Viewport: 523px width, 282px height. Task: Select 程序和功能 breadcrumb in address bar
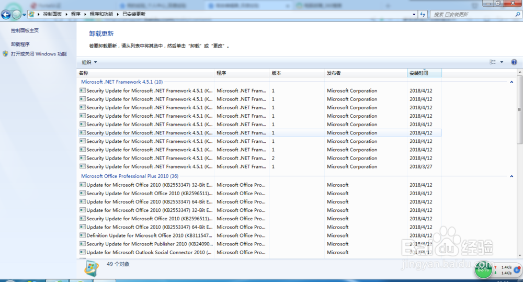(101, 14)
